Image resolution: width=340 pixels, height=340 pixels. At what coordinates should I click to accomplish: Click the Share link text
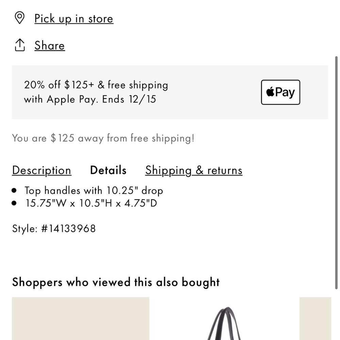coord(49,45)
